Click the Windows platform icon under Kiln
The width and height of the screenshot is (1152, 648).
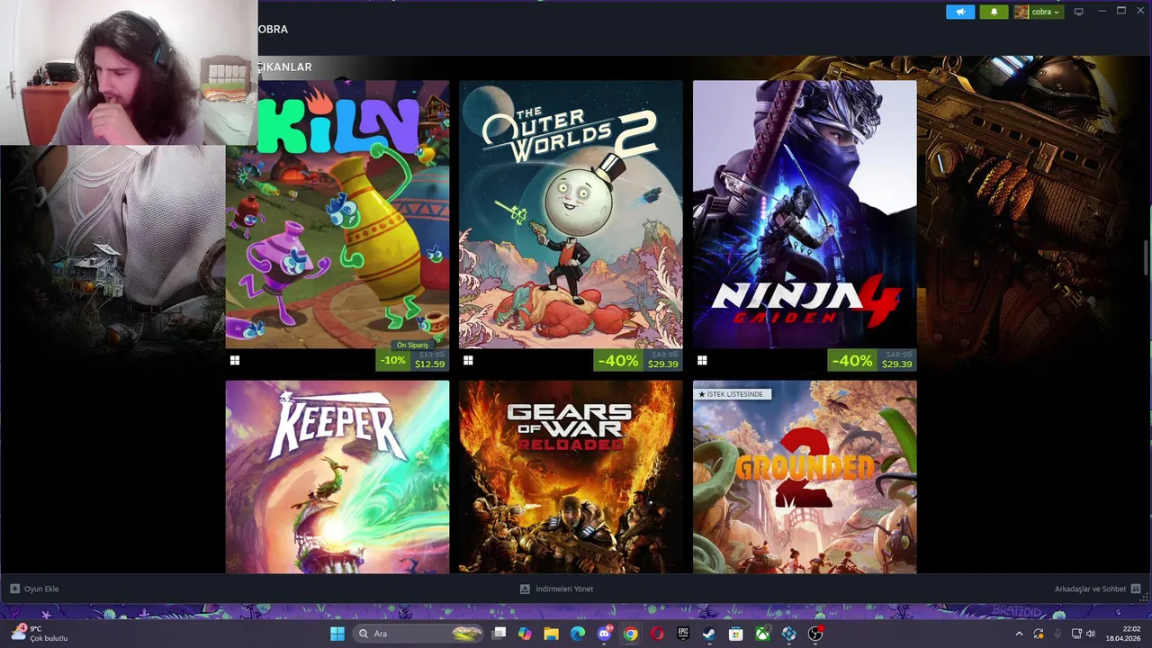tap(235, 360)
